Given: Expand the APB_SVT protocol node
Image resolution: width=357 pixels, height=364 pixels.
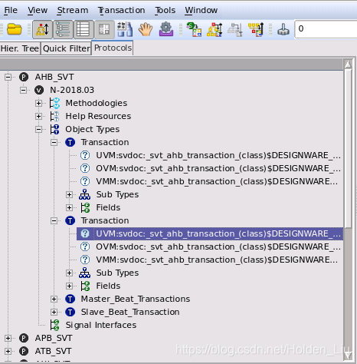Looking at the screenshot, I should coord(8,338).
